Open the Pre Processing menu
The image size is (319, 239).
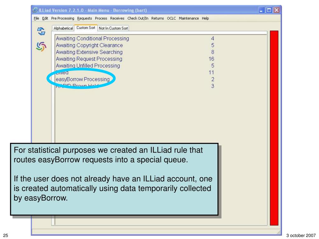click(x=63, y=18)
